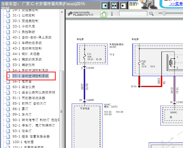Click the BMRC module label
The width and height of the screenshot is (183, 148).
coord(174,113)
